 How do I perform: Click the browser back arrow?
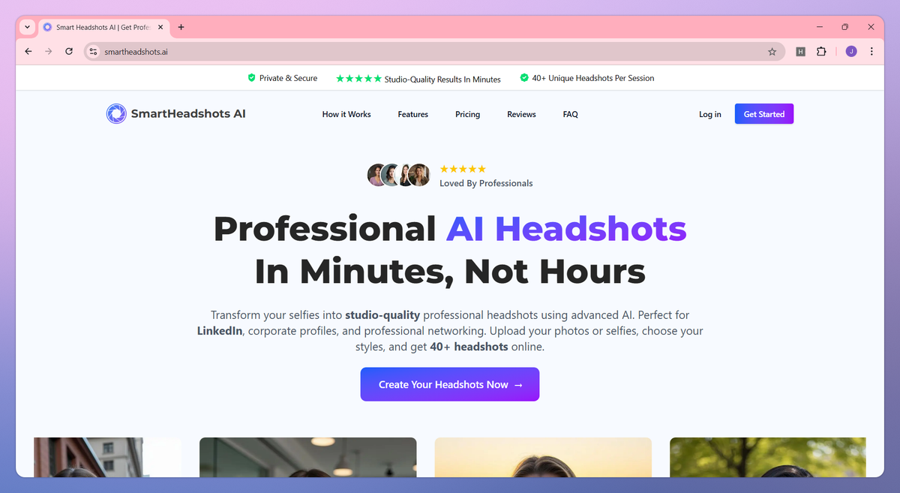[28, 51]
